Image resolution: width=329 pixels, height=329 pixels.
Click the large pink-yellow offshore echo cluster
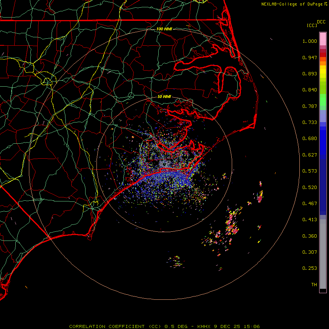click(x=232, y=222)
